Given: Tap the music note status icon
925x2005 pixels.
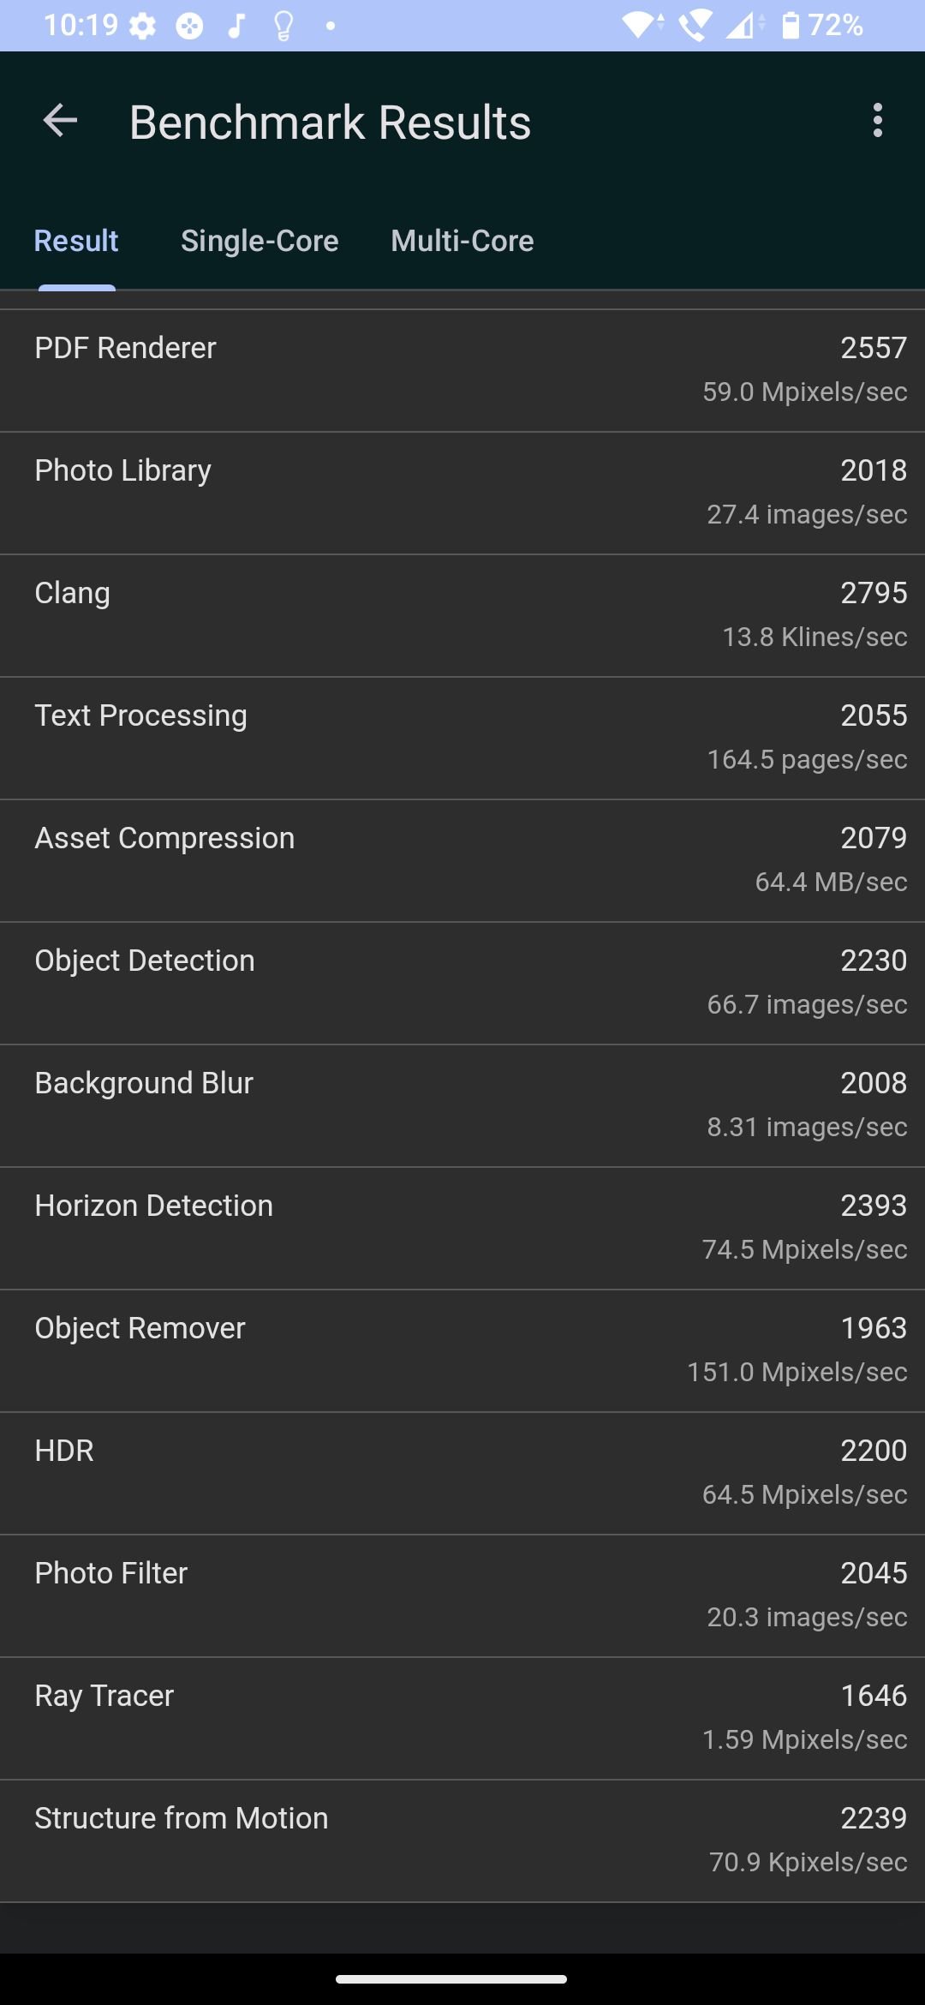Looking at the screenshot, I should coord(236,26).
